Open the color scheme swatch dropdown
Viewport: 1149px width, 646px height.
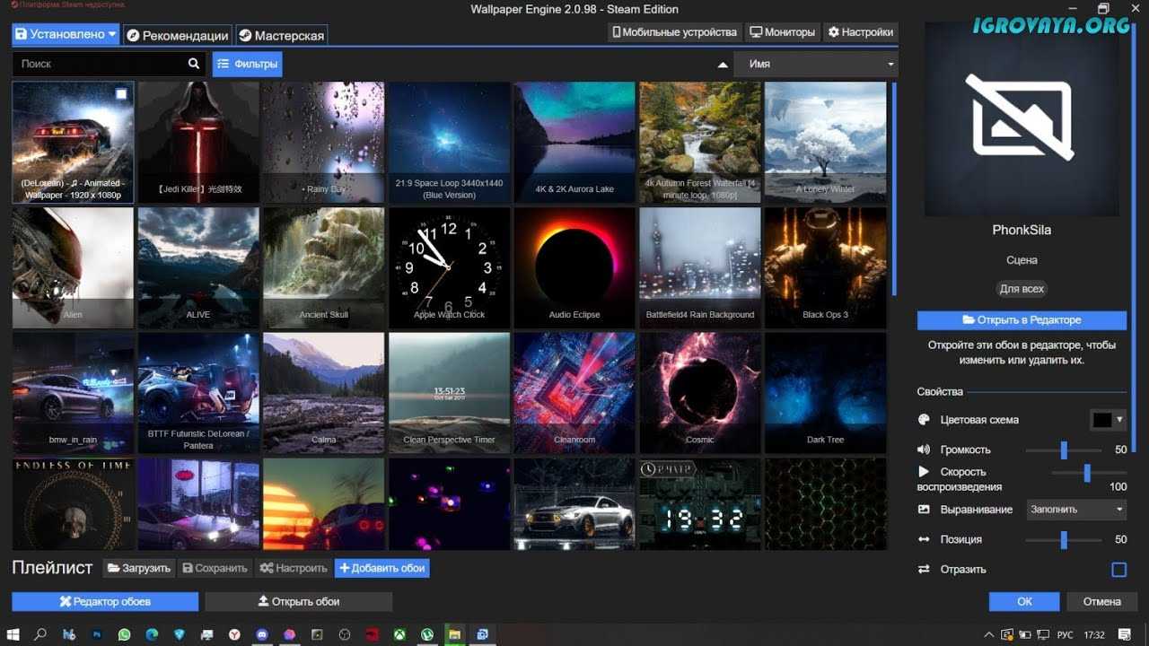1108,420
